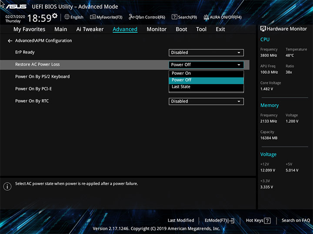Switch to the Main tab
This screenshot has height=234, width=313.
(x=61, y=29)
